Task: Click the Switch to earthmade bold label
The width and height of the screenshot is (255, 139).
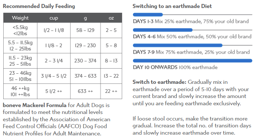Action: [x=159, y=82]
